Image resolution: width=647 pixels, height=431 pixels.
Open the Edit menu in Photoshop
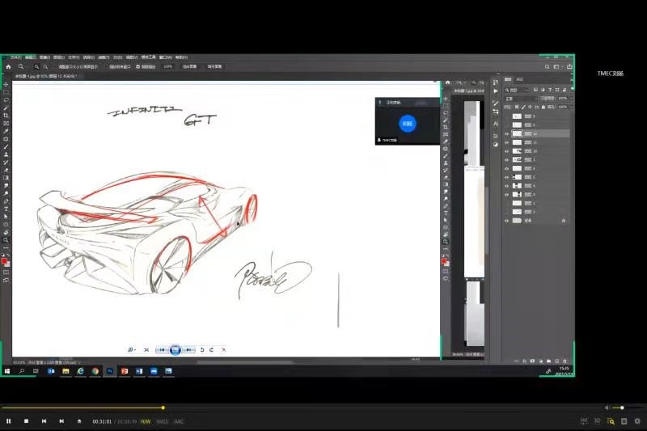[31, 57]
